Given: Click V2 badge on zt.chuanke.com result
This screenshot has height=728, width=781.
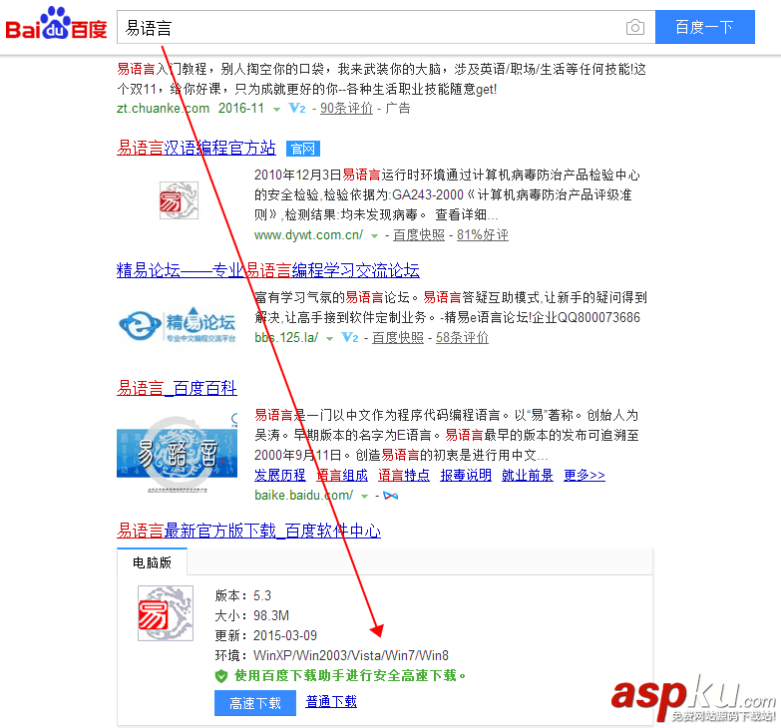Looking at the screenshot, I should point(297,108).
